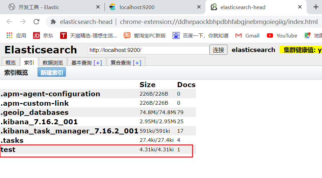322x178 pixels.
Task: Click the 新建索引 button
Action: point(52,72)
